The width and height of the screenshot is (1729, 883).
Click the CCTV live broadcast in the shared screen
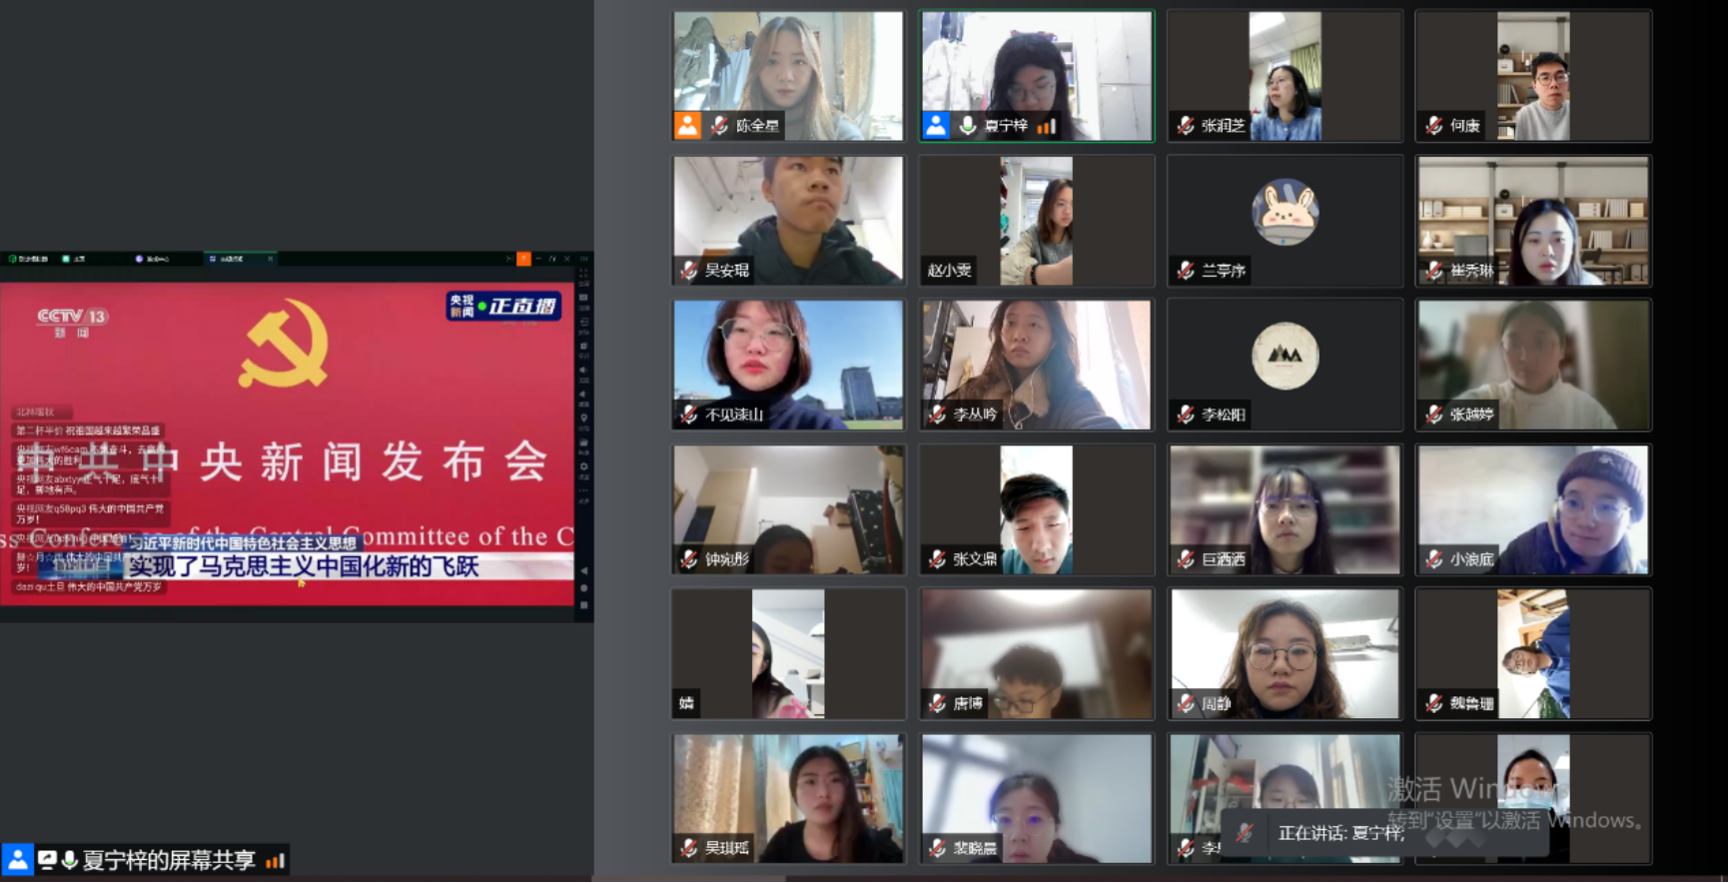(288, 443)
